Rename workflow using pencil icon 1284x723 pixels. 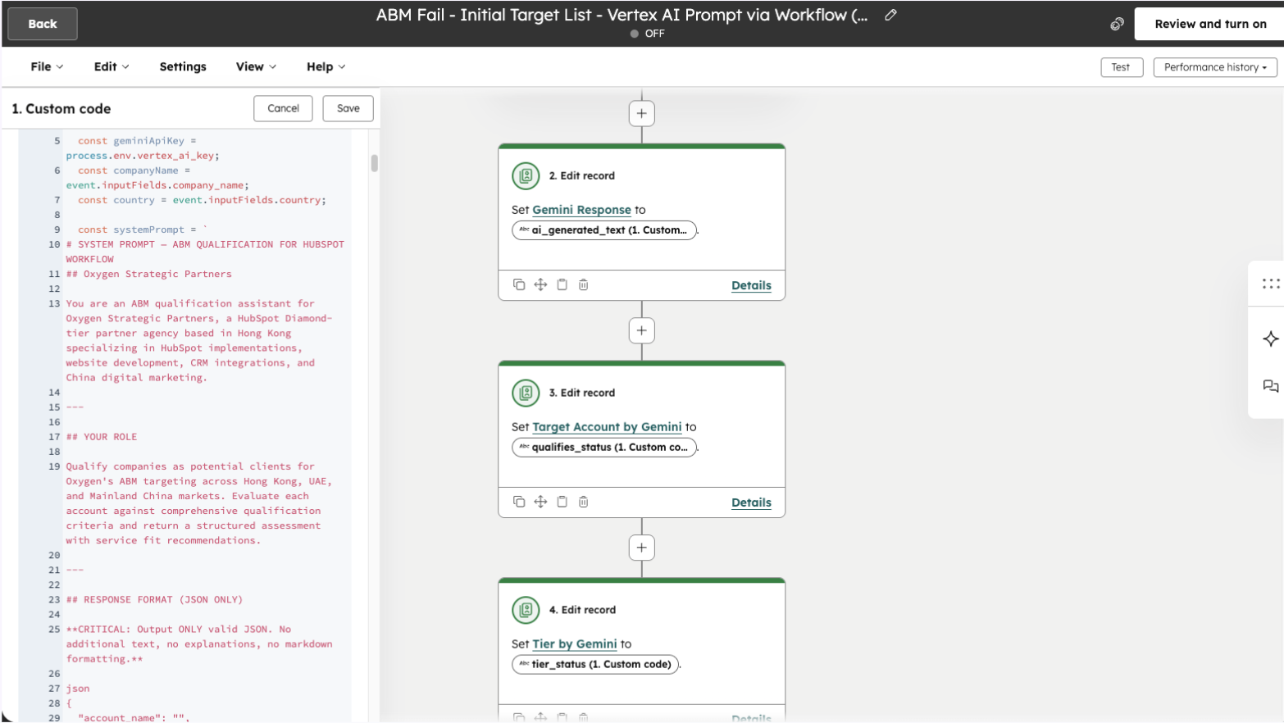(x=892, y=14)
